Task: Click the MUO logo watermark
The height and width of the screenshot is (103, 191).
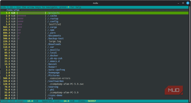Action: [174, 90]
